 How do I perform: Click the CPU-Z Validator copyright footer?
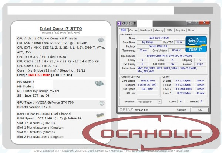[111, 151]
